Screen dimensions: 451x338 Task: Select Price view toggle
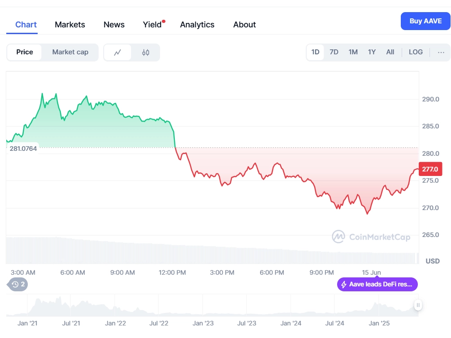click(x=25, y=52)
